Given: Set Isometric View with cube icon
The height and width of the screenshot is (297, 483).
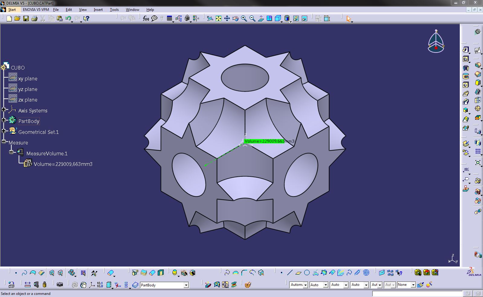Looking at the screenshot, I should click(278, 18).
